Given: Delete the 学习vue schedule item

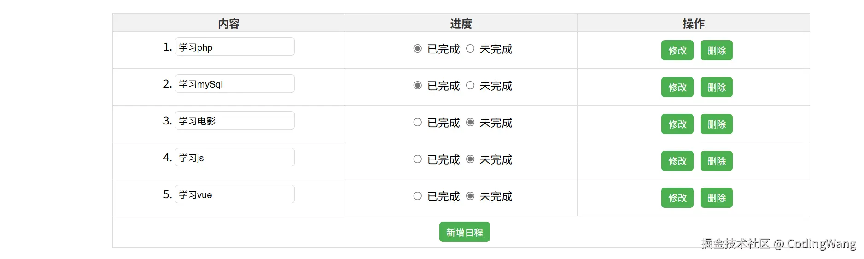Looking at the screenshot, I should point(716,198).
